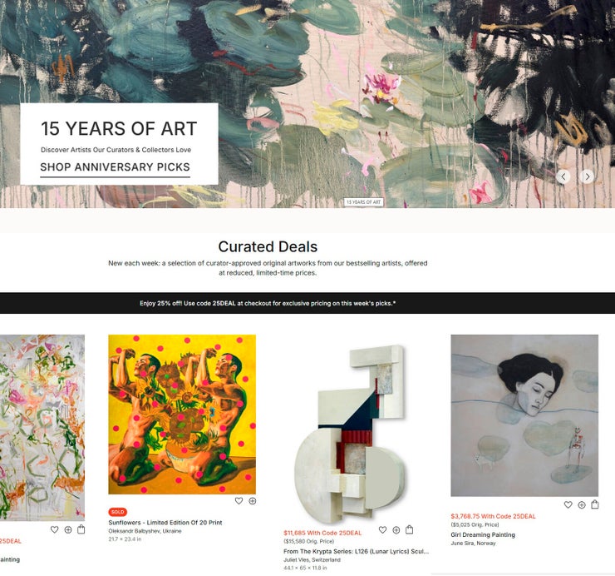Screen dimensions: 615x576
Task: Open Girl Dreaming Painting title link
Action: click(x=483, y=534)
